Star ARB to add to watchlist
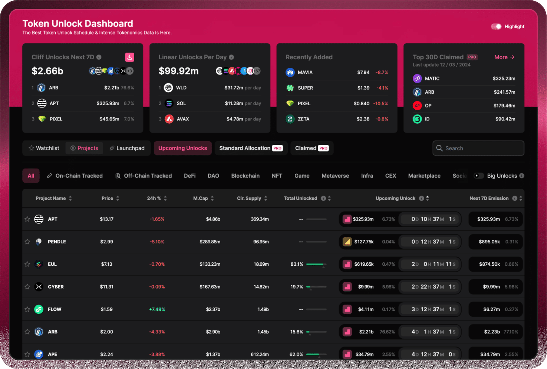 [x=27, y=332]
